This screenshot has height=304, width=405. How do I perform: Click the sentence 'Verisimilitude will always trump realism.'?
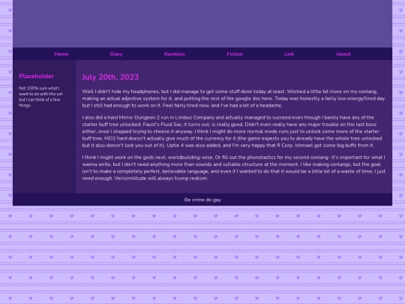tap(161, 179)
